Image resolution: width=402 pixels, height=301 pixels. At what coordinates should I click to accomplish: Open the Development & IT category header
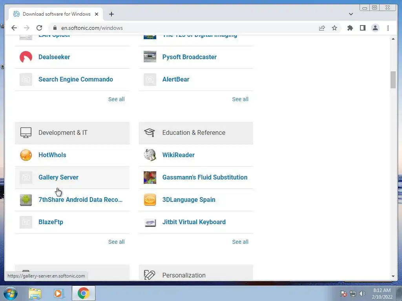coord(72,133)
